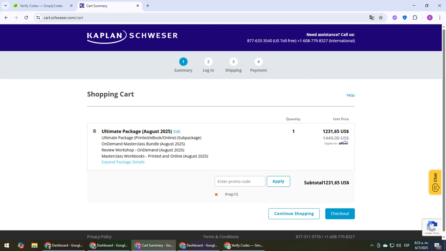Viewport: 446px width, 251px height.
Task: Go back to the previous page
Action: 6,18
